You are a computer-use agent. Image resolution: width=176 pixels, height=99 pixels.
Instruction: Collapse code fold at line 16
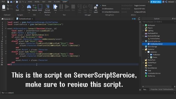5,54
